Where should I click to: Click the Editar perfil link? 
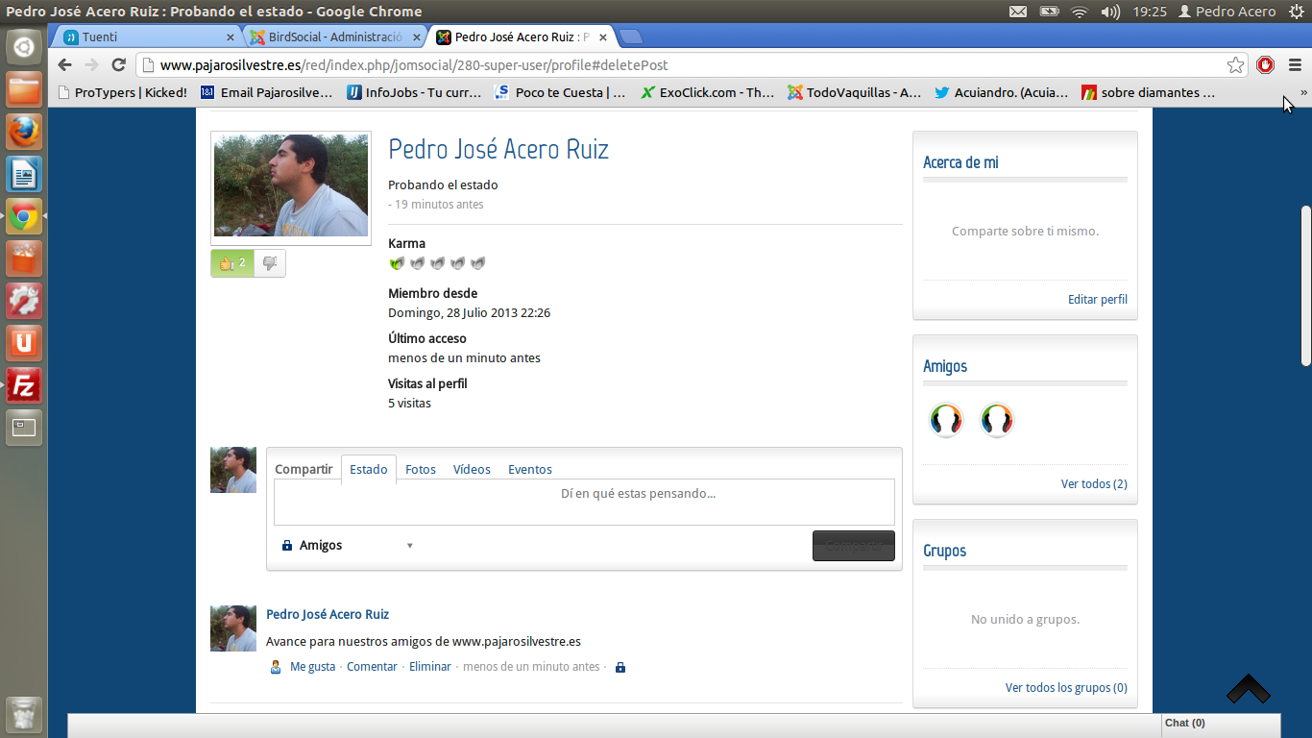1097,300
